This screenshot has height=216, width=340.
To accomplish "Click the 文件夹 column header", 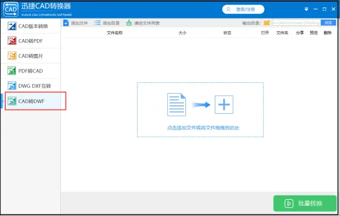I will click(282, 33).
